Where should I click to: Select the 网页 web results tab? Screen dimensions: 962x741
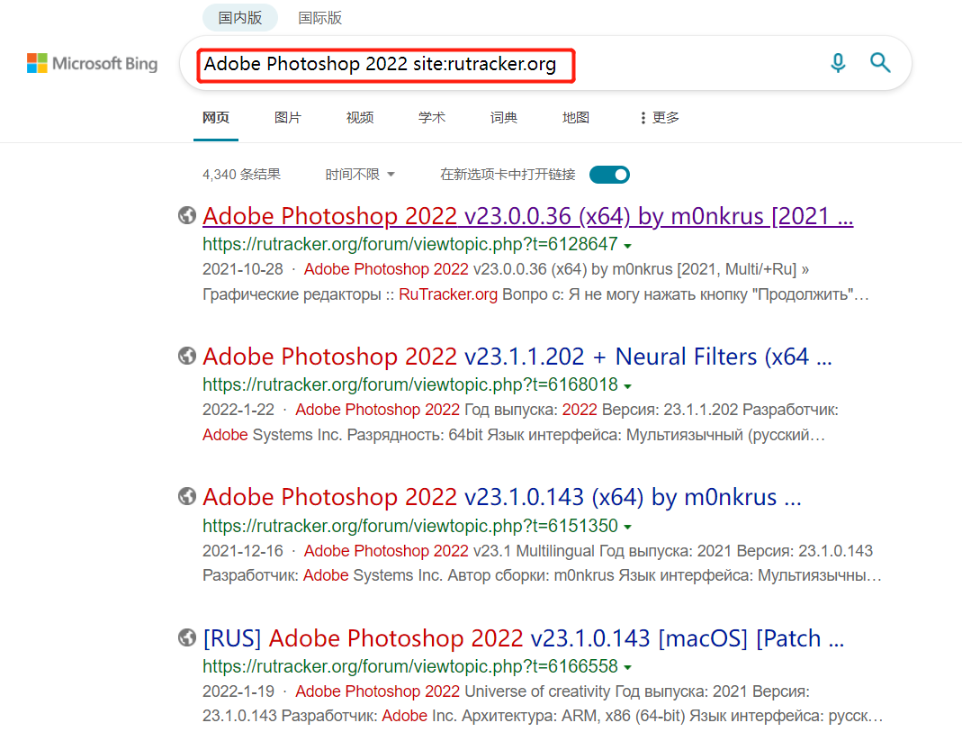click(x=216, y=117)
